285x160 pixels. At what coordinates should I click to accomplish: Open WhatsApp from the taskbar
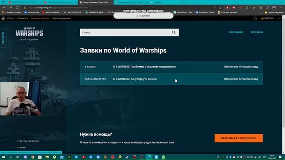[163, 157]
